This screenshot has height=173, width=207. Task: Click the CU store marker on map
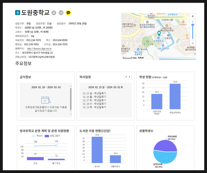tap(187, 36)
